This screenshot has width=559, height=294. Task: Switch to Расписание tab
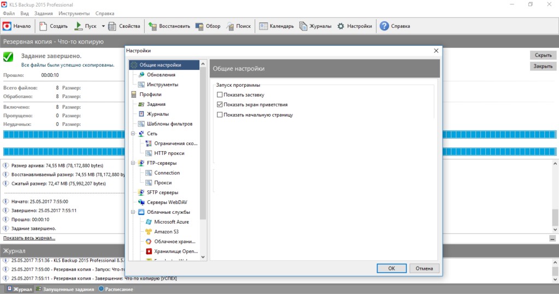[115, 289]
